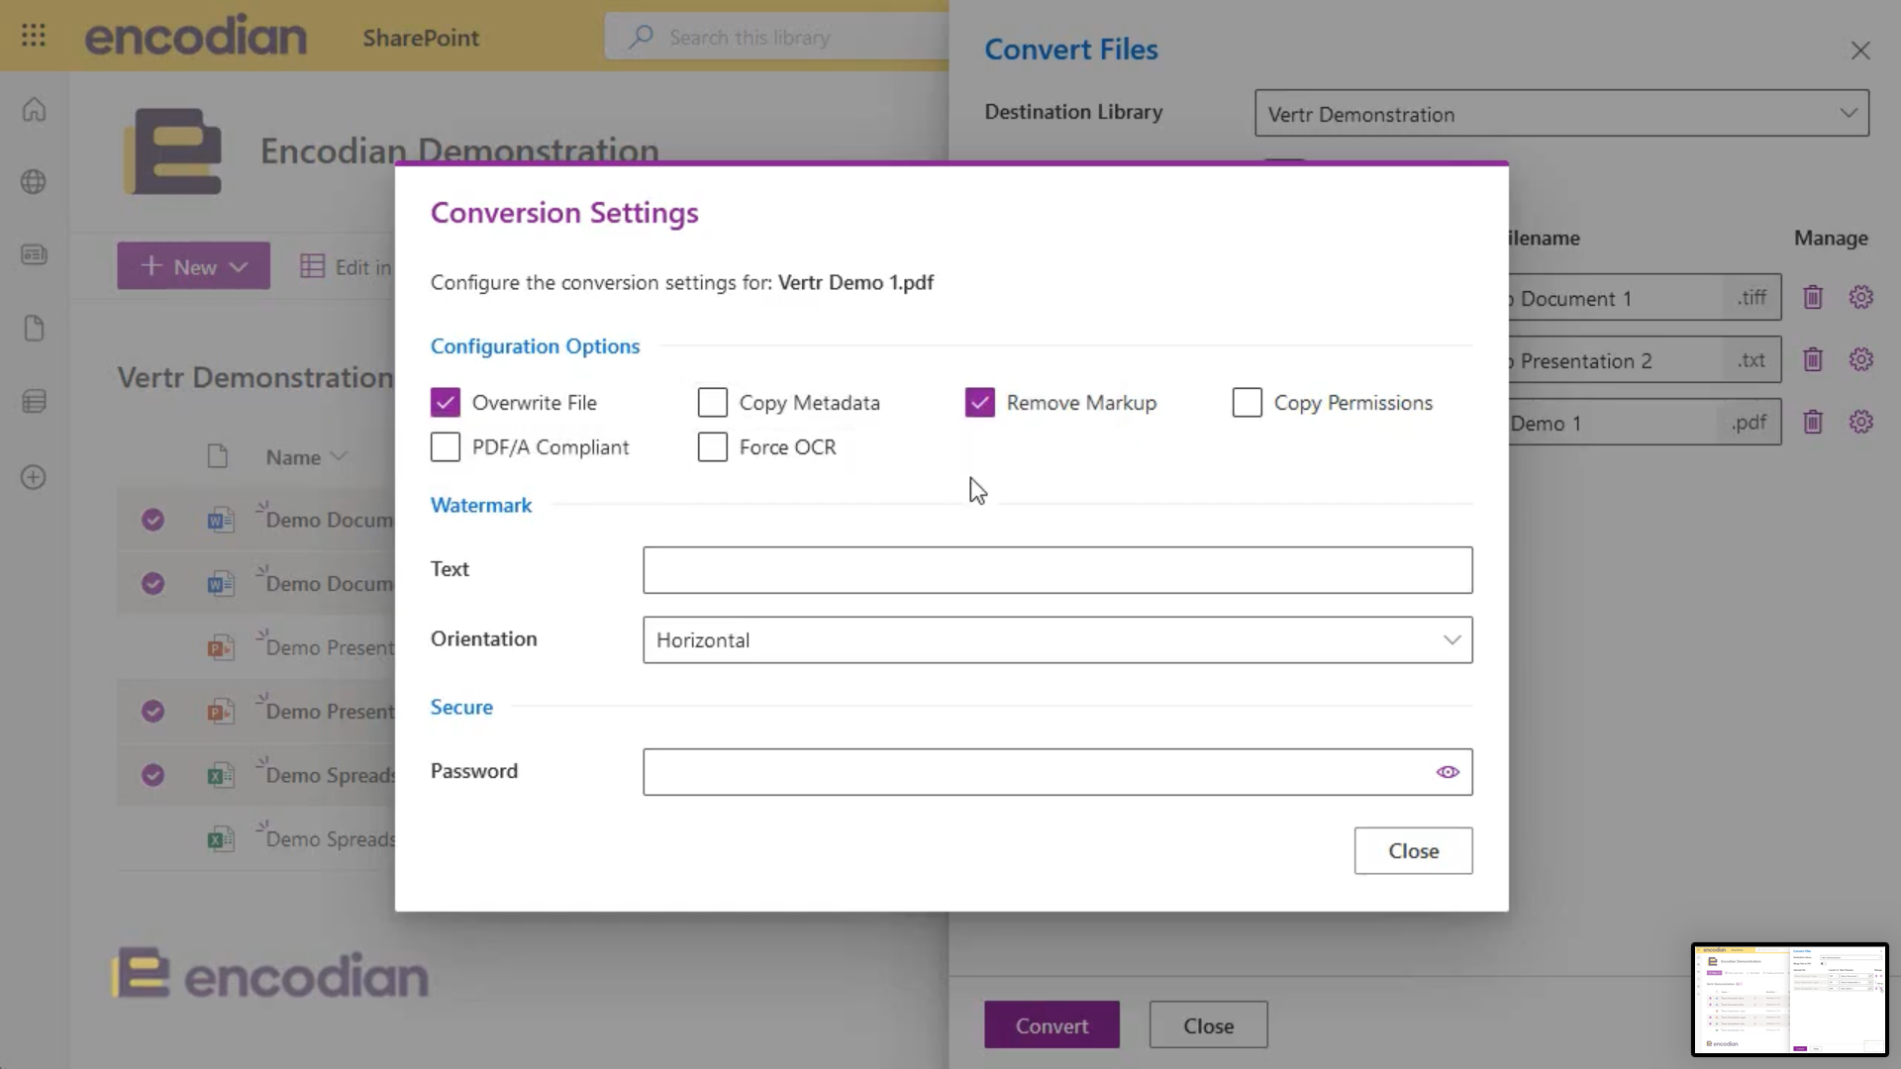Enable the Copy Metadata checkbox
The height and width of the screenshot is (1069, 1901).
pos(713,402)
